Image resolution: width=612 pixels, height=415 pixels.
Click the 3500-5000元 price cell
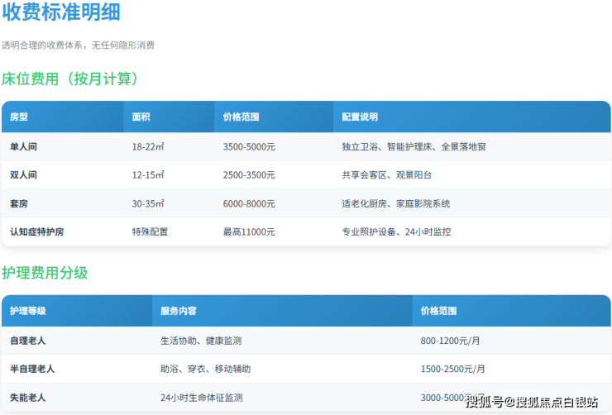click(249, 146)
